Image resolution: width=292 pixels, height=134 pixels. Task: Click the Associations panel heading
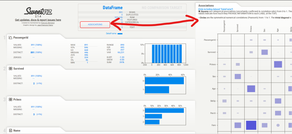(206, 6)
